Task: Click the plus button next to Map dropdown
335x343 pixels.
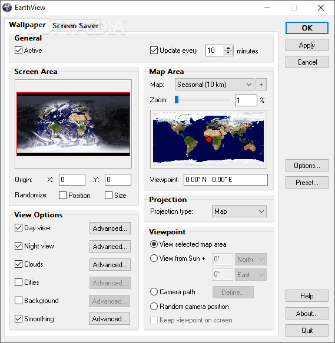Action: (x=261, y=85)
